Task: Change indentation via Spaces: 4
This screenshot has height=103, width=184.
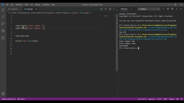Action: point(152,99)
